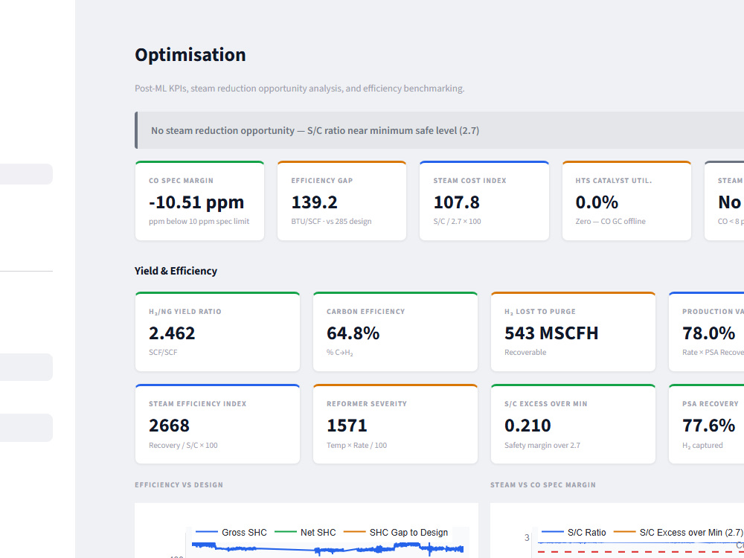Image resolution: width=744 pixels, height=558 pixels.
Task: Click the EFFICIENCY GAP card label
Action: pos(322,181)
